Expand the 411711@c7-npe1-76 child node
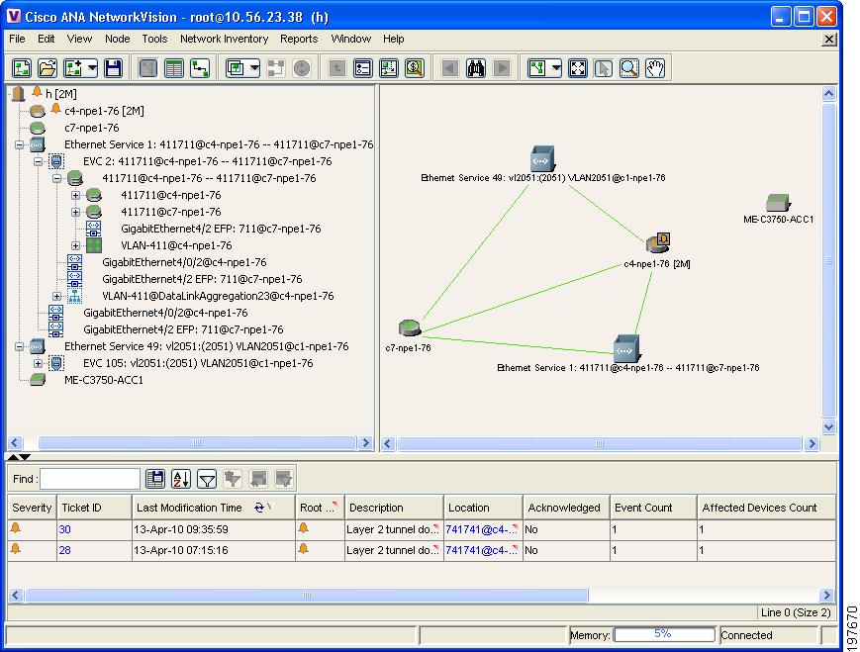Viewport: 860px width, 652px height. 75,212
